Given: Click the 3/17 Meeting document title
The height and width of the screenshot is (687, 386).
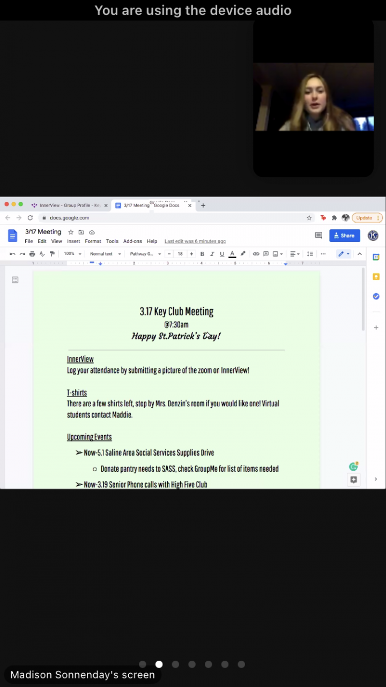Looking at the screenshot, I should click(43, 232).
